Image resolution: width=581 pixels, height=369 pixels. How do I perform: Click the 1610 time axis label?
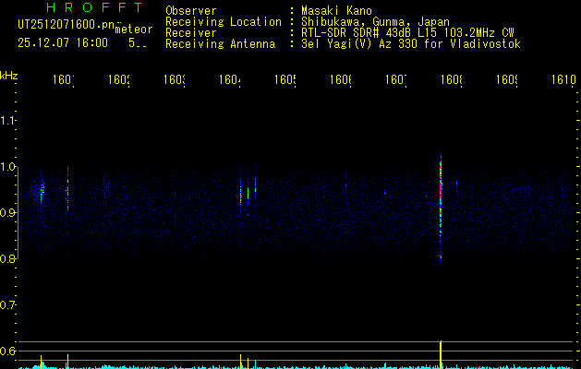(x=562, y=80)
